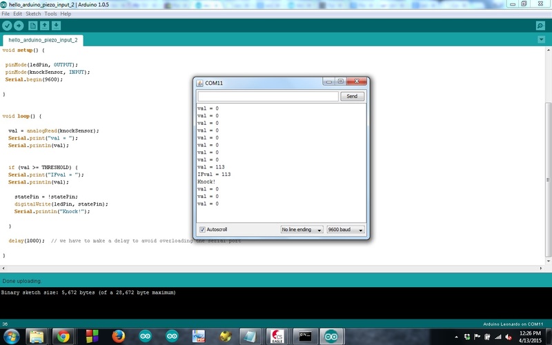Save the sketch with the Save icon
The height and width of the screenshot is (345, 552).
[x=56, y=26]
